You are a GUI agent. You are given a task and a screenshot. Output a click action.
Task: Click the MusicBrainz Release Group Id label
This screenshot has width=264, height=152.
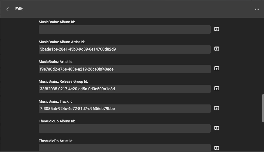[x=63, y=81]
